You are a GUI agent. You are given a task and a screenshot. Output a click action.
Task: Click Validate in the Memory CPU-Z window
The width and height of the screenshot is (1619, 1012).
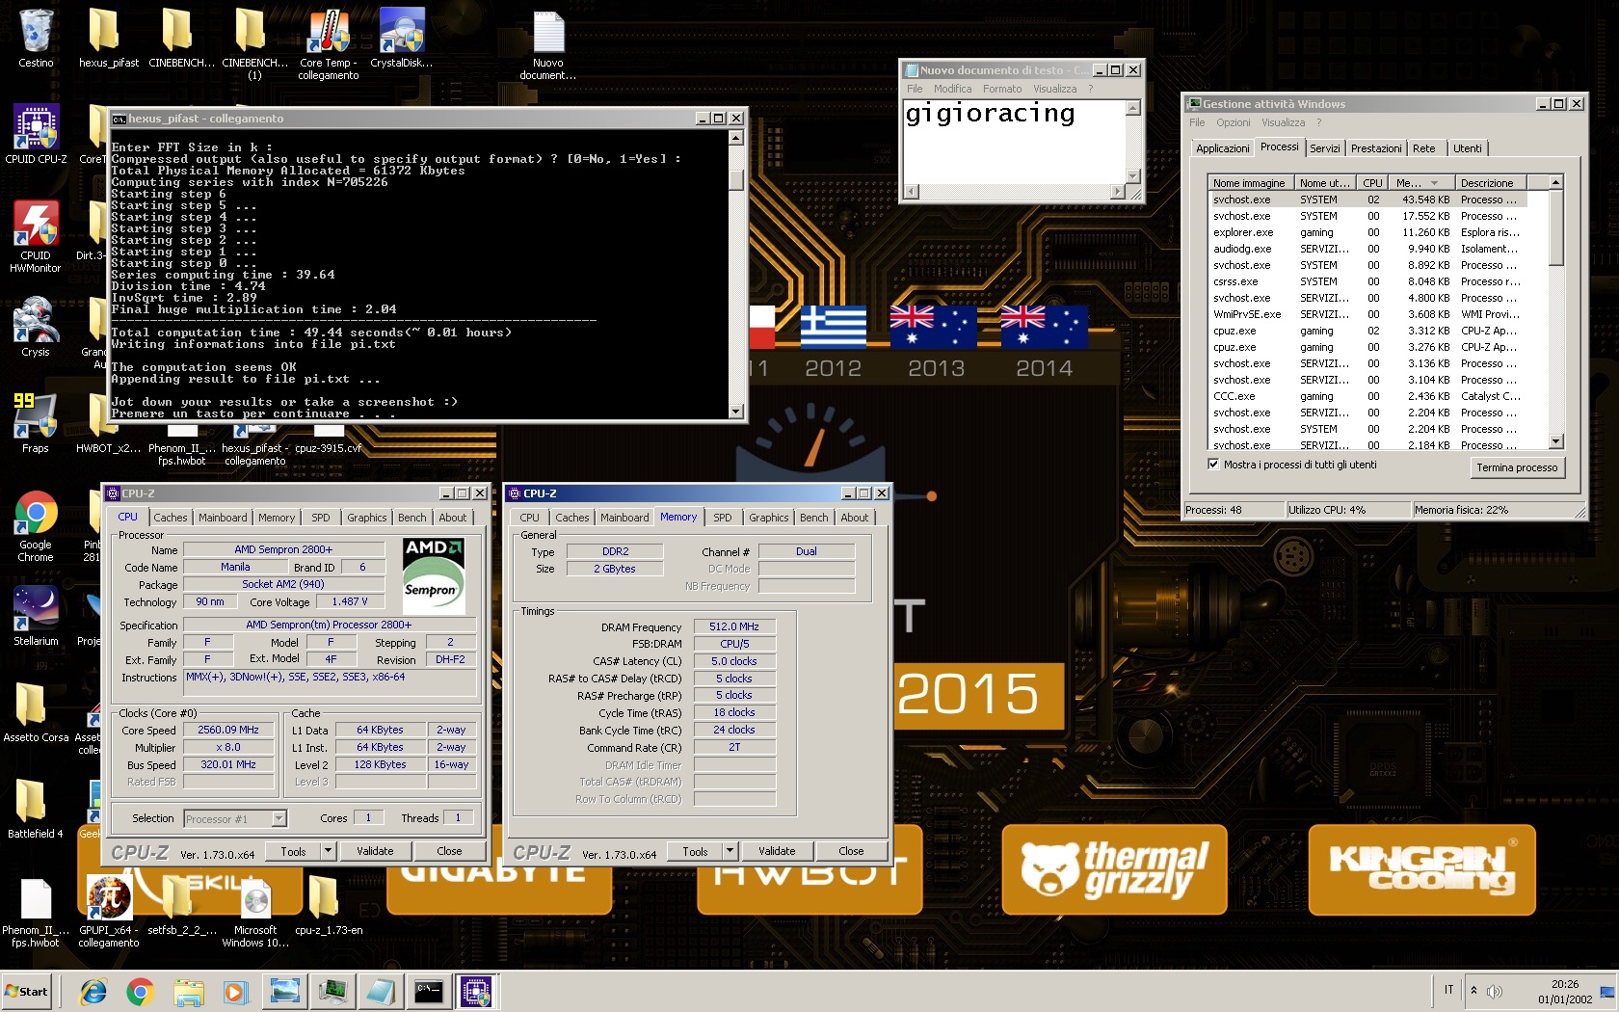tap(777, 851)
